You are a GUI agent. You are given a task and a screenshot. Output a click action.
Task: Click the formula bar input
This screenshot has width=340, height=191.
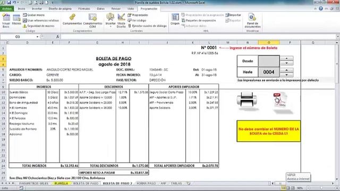coord(198,37)
